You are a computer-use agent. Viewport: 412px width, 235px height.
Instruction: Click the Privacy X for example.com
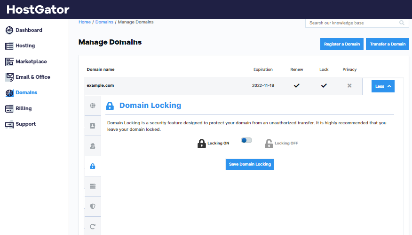coord(349,86)
